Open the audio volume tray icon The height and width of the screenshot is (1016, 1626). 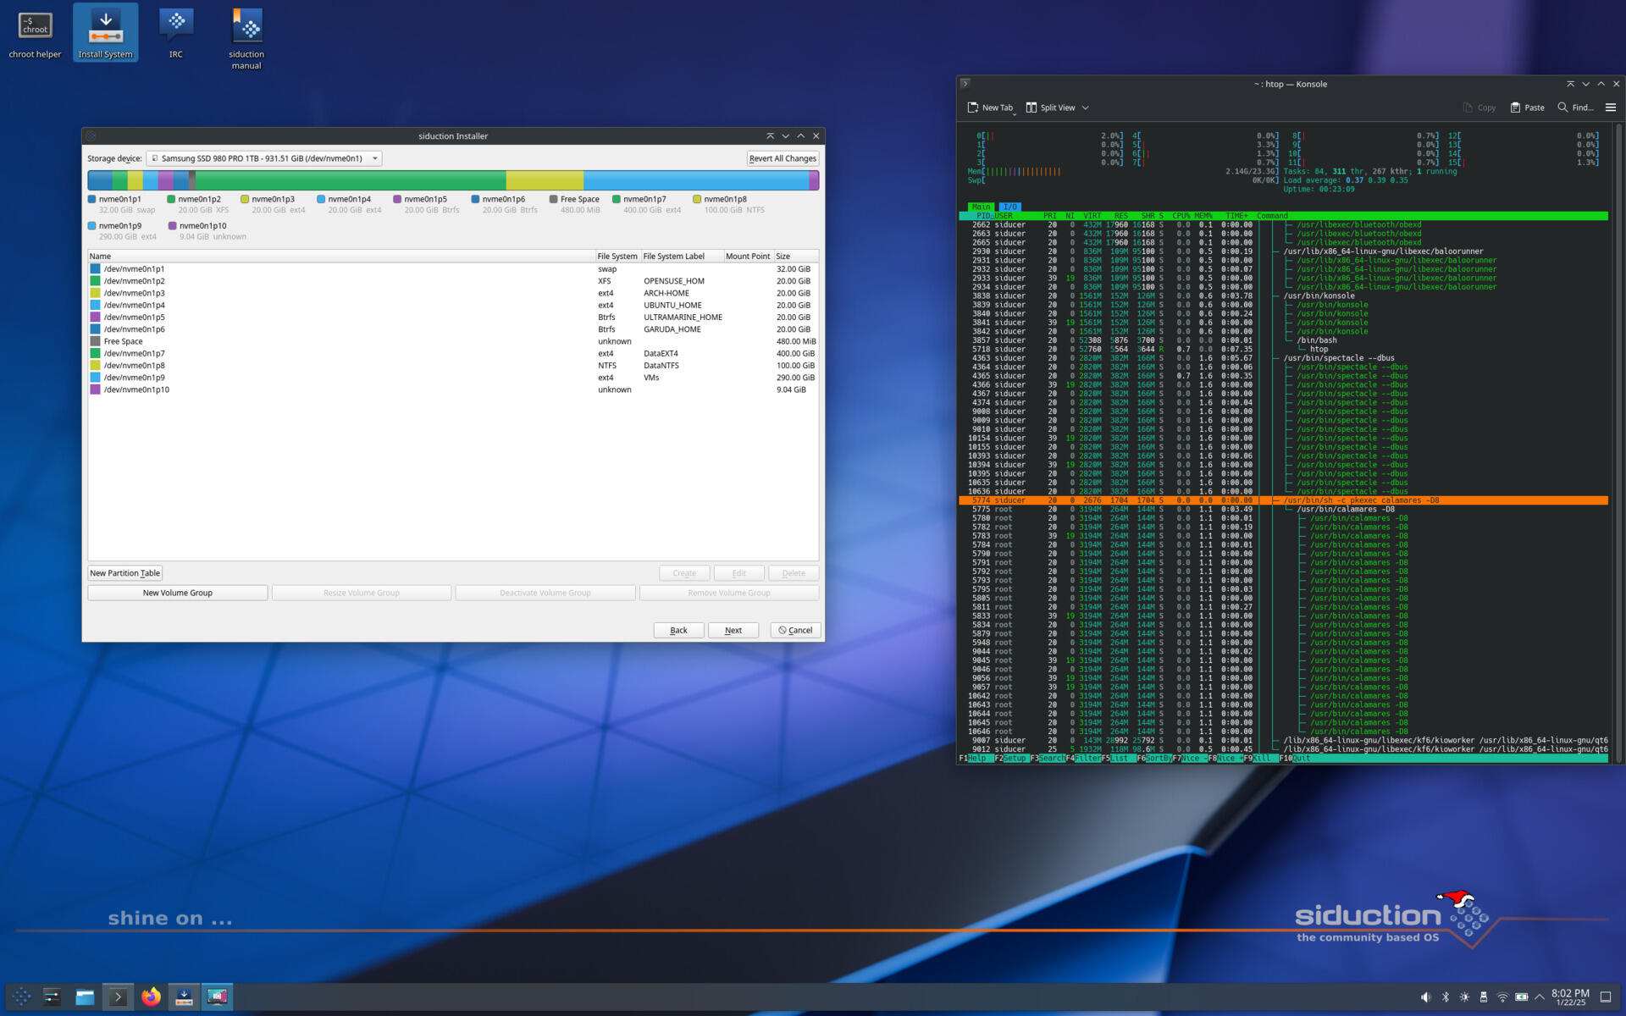(x=1425, y=997)
